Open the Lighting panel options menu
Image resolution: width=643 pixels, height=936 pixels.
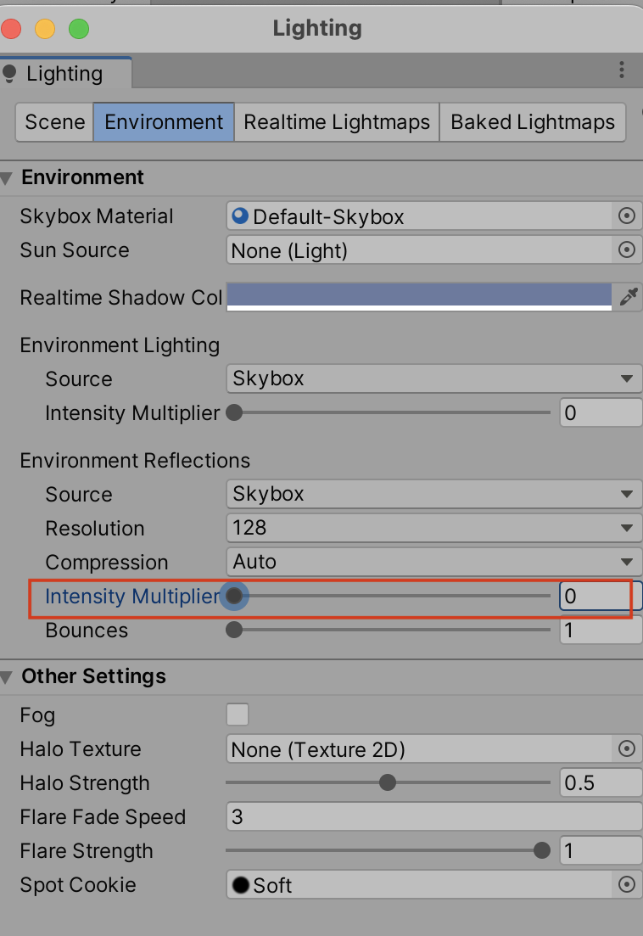622,70
